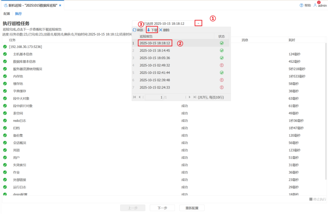Click the 状态 column header
This screenshot has width=328, height=214.
click(x=222, y=36)
